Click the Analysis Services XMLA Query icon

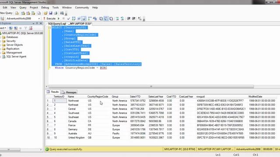click(x=33, y=13)
